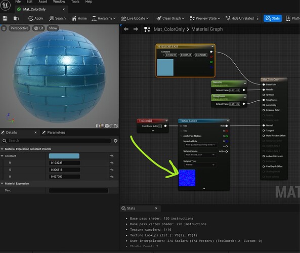Close the Mat_ColorOnly editor tab

click(64, 9)
